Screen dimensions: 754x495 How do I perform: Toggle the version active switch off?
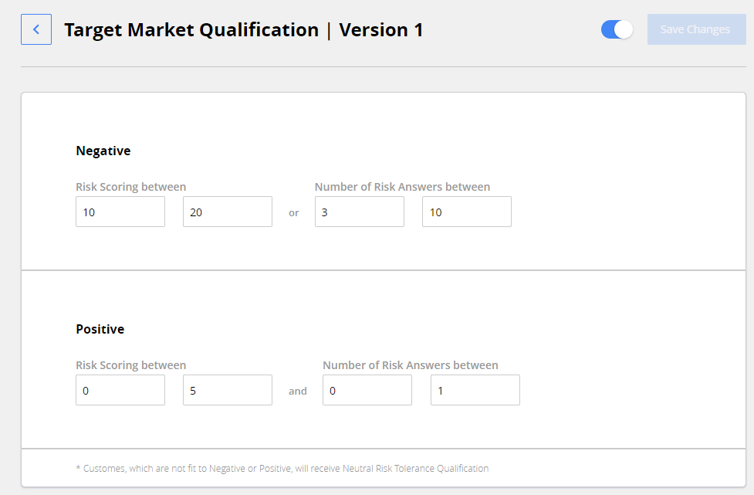[616, 29]
